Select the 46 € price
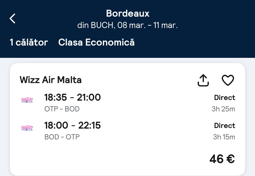 point(222,159)
